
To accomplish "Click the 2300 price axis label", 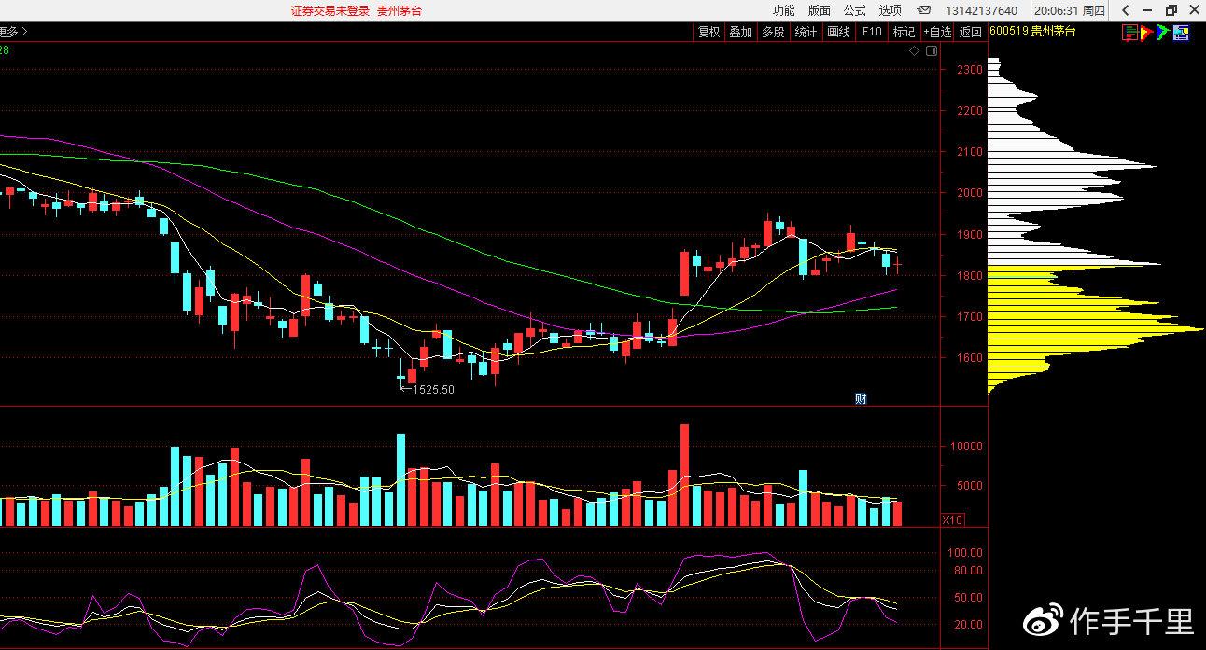I will pyautogui.click(x=969, y=70).
